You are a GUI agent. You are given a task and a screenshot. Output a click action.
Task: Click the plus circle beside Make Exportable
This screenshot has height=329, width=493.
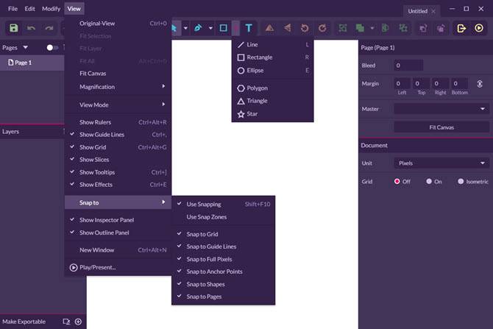tap(78, 322)
